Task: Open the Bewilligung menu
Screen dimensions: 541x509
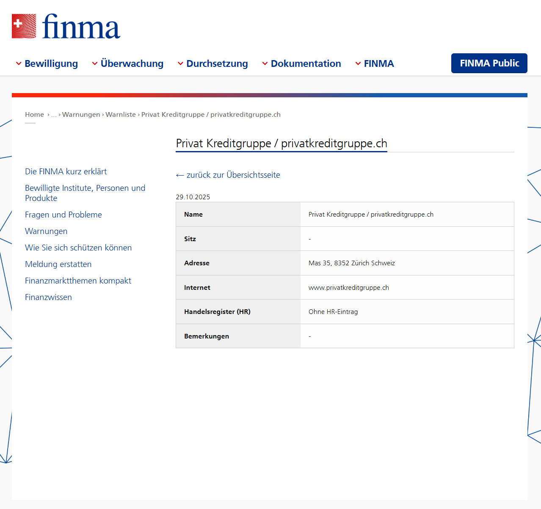Action: point(51,63)
